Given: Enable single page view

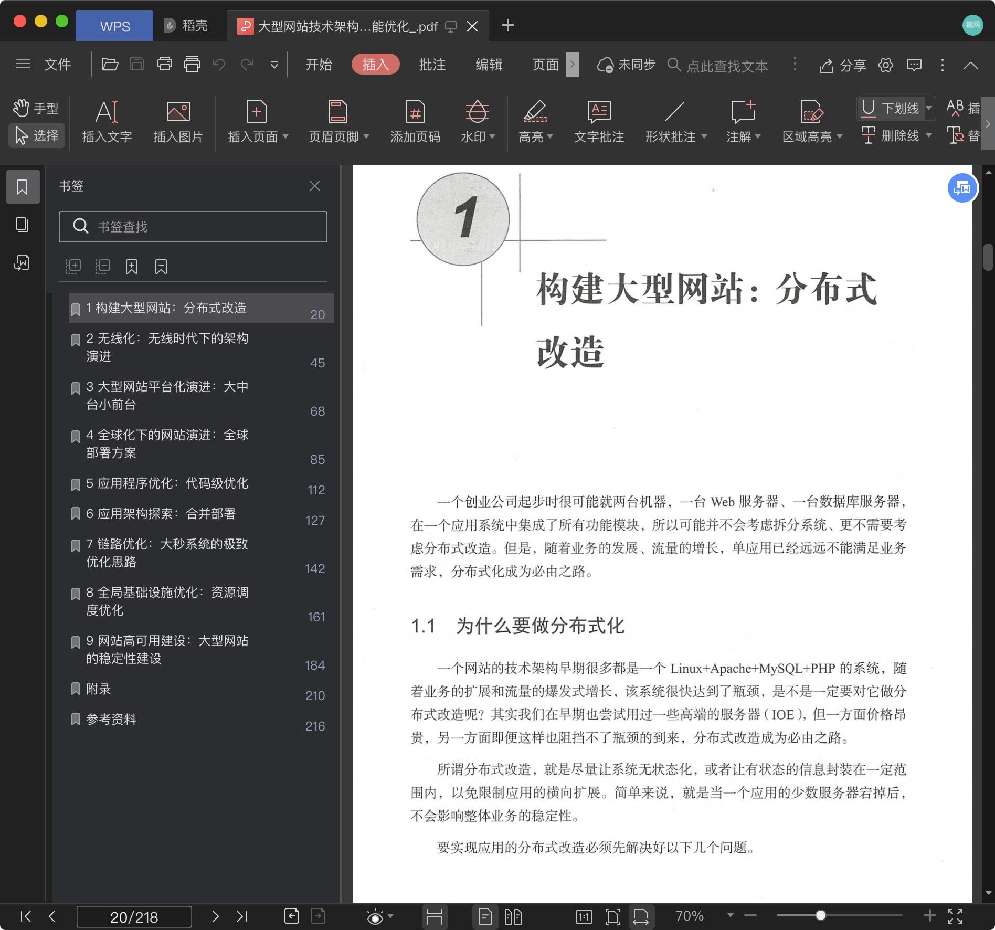Looking at the screenshot, I should (485, 917).
